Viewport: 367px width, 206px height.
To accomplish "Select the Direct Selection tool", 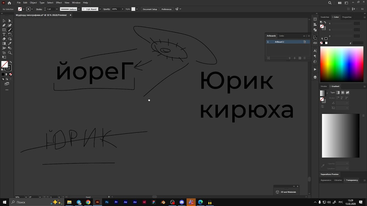I will 10,21.
